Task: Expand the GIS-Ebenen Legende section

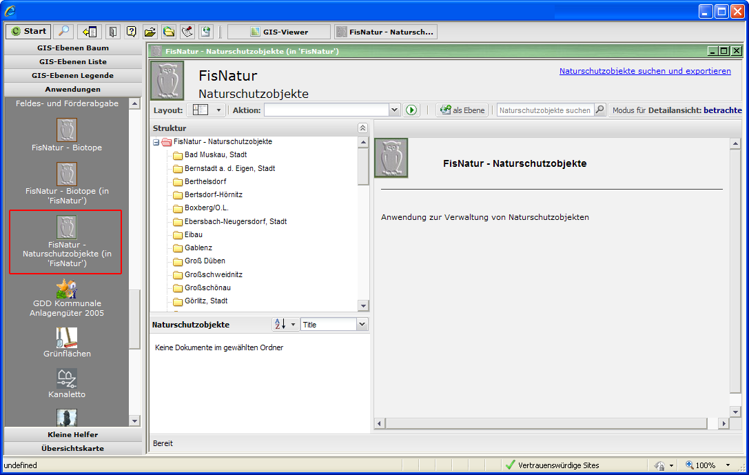Action: click(x=72, y=75)
